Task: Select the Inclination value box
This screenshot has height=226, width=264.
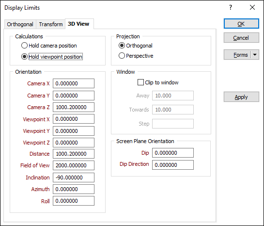Action: click(74, 178)
